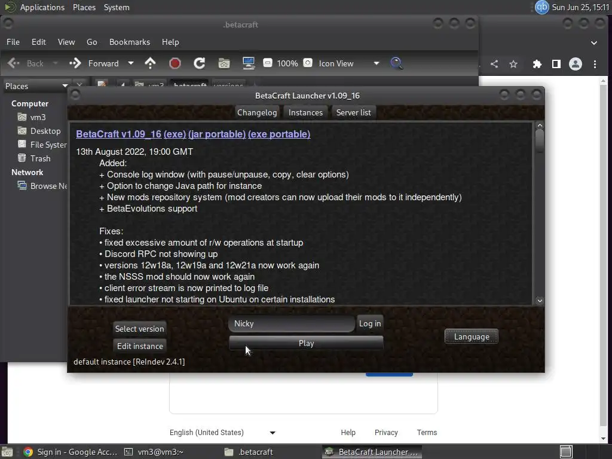This screenshot has width=612, height=459.
Task: Click the Chrome share icon
Action: (494, 64)
